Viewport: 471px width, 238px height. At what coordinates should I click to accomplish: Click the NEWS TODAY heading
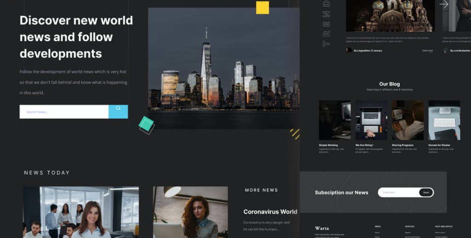pyautogui.click(x=47, y=173)
